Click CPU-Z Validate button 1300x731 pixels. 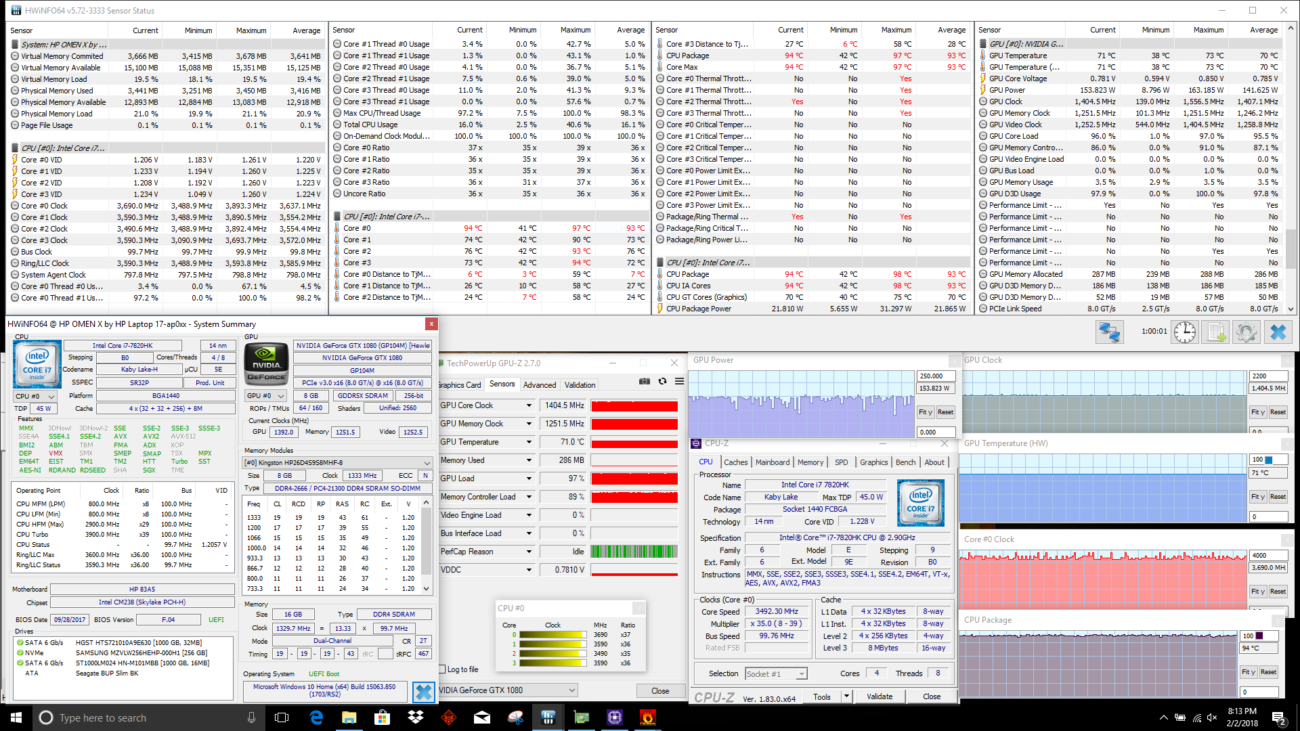pyautogui.click(x=880, y=696)
